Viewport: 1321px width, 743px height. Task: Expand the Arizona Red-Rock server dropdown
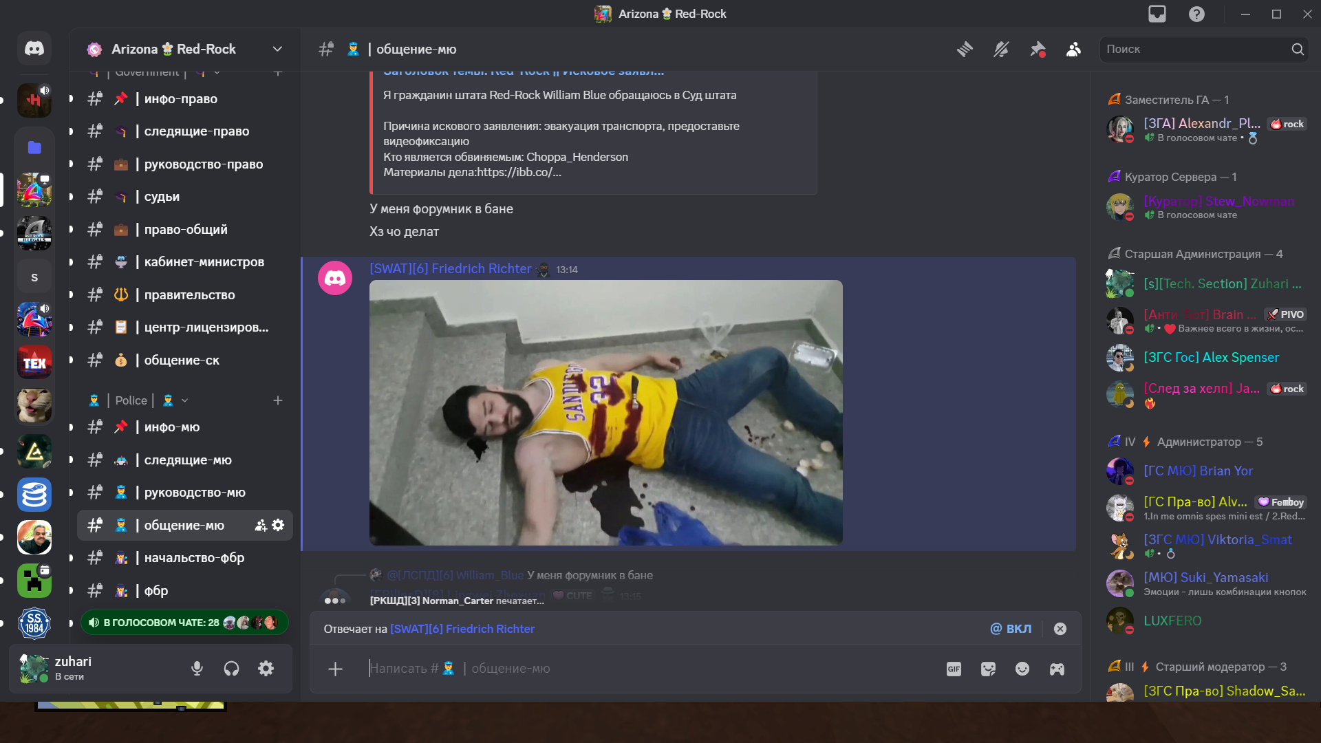point(277,49)
